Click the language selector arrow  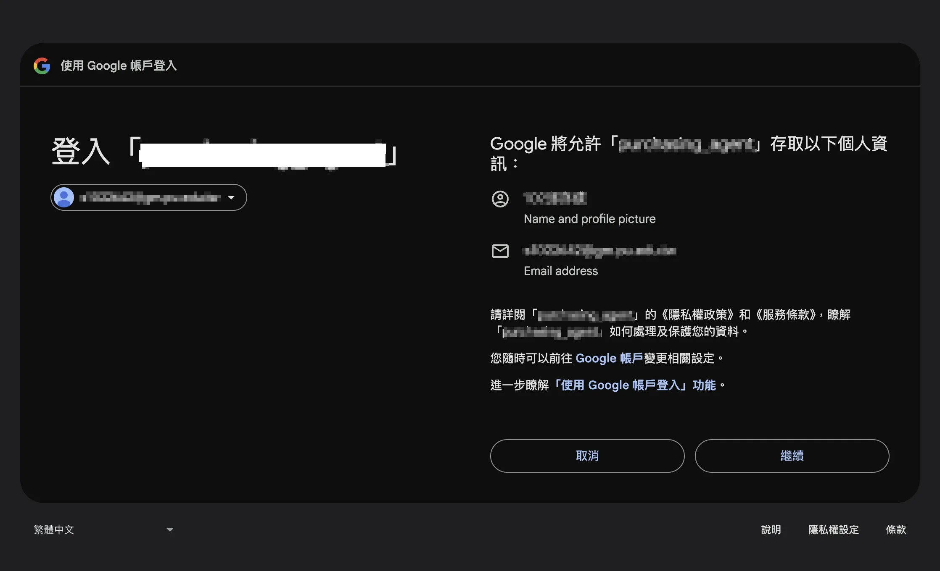pyautogui.click(x=170, y=530)
